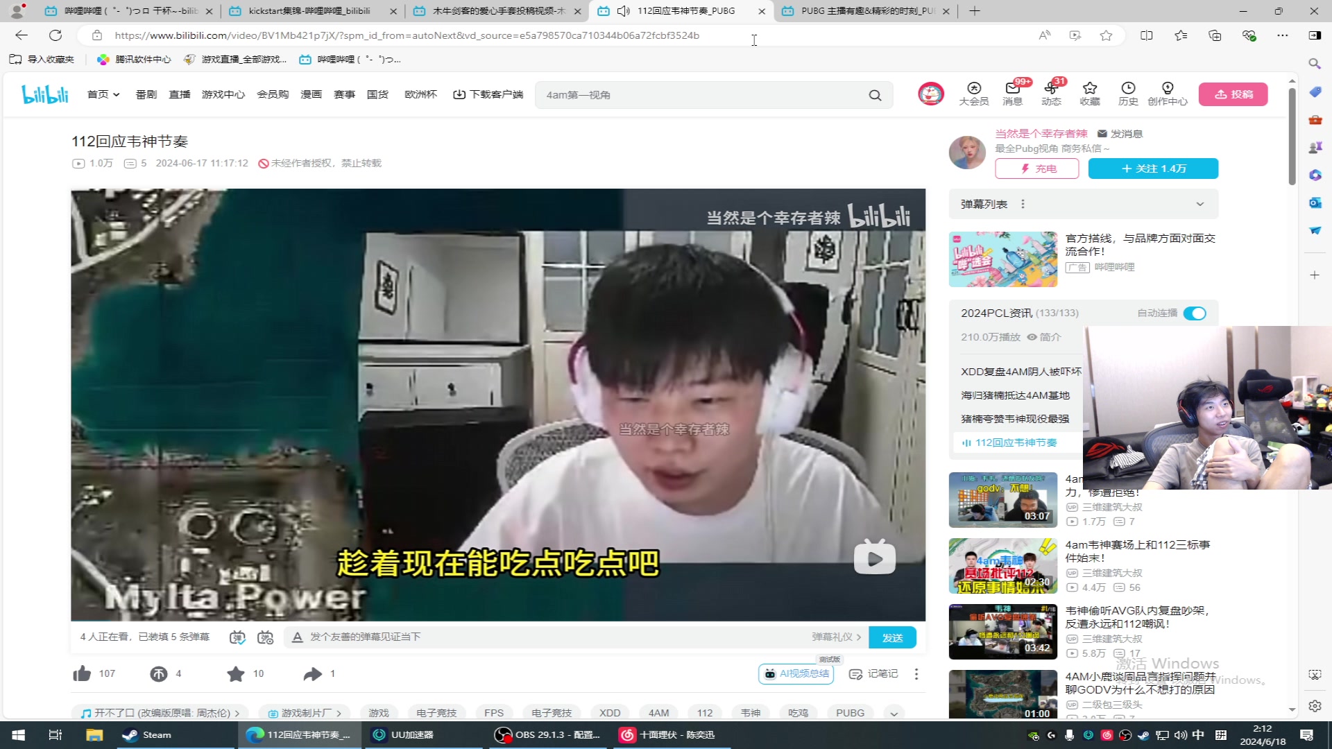Open 弹幕礼仪 arrow link
This screenshot has height=749, width=1332.
[x=837, y=637]
